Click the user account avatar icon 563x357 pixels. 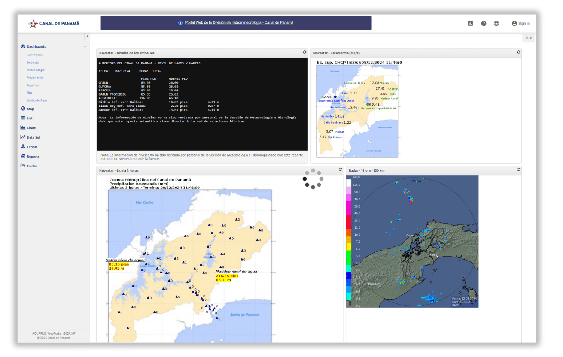514,24
